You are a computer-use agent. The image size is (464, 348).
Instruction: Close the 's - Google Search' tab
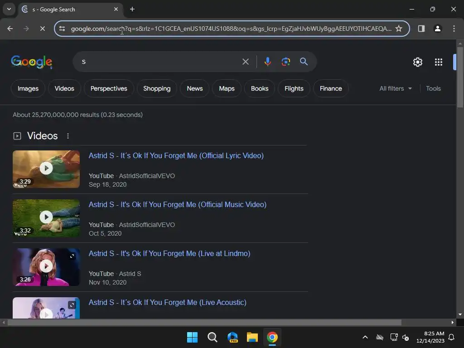tap(116, 9)
